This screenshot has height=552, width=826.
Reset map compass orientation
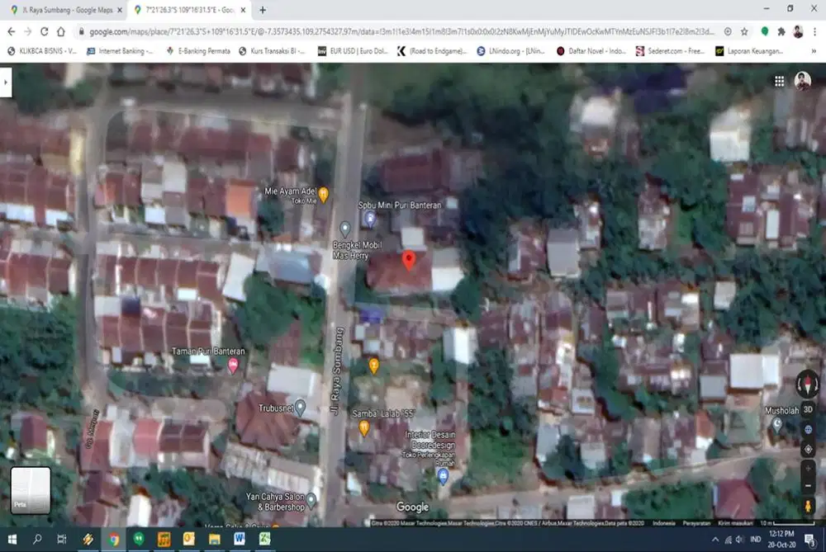[808, 384]
